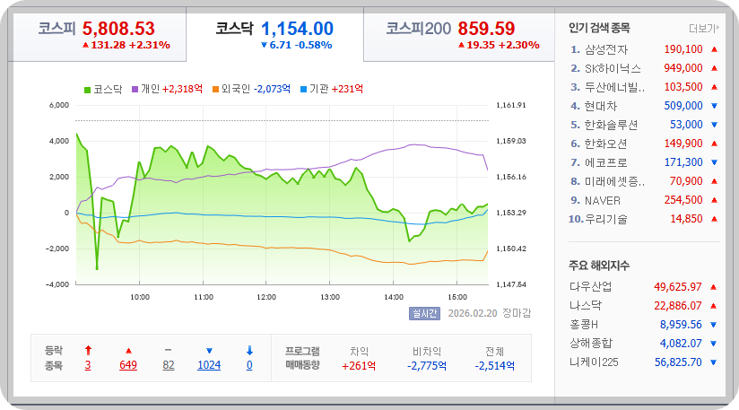Click the 기관 +231억 legend text
The height and width of the screenshot is (410, 739).
[x=336, y=89]
